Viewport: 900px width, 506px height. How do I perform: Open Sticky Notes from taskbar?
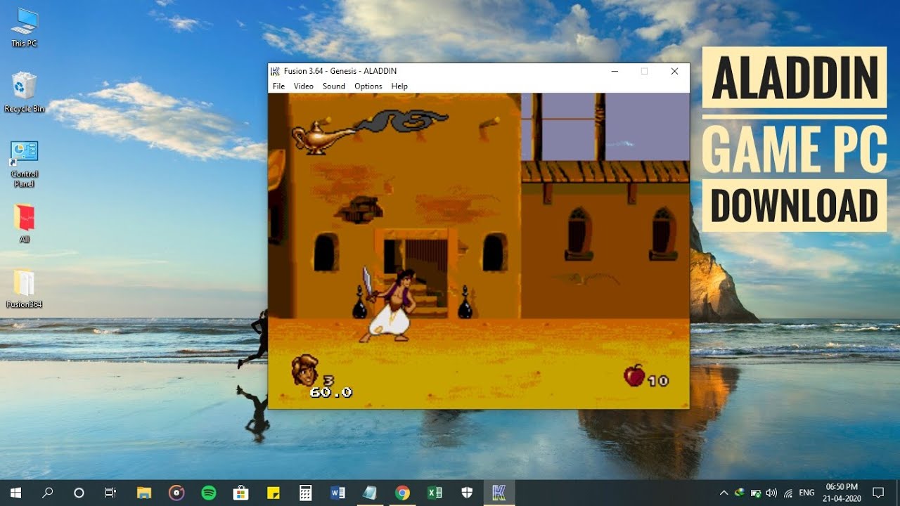(274, 493)
